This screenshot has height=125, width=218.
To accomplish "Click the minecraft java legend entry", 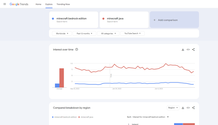I will pyautogui.click(x=85, y=117).
